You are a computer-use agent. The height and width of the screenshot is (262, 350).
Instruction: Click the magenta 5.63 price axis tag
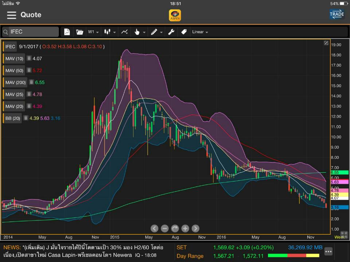click(339, 182)
